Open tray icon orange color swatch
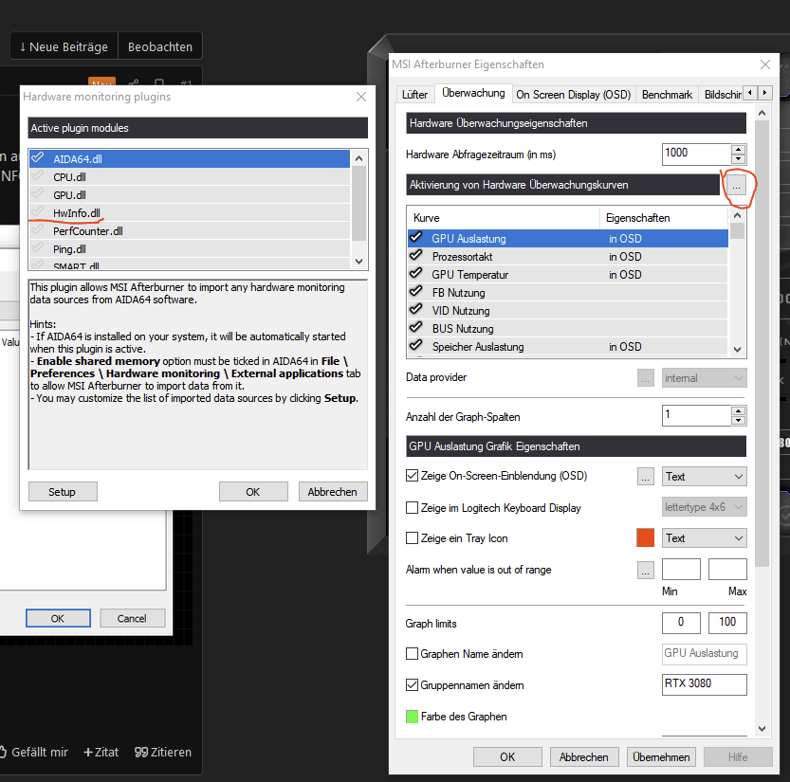 (646, 537)
